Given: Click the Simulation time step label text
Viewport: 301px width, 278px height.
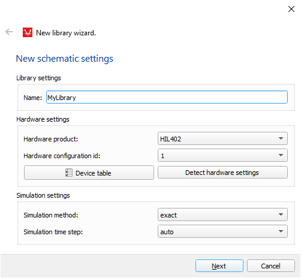Looking at the screenshot, I should 53,232.
